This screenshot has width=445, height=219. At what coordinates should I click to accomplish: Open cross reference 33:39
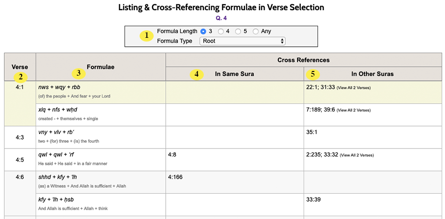313,199
